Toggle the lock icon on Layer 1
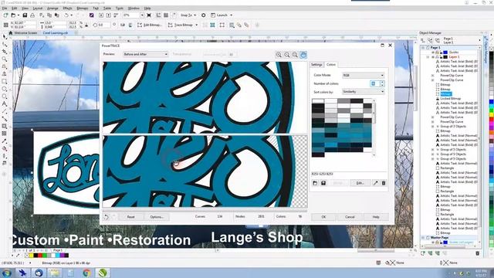The width and height of the screenshot is (494, 278). coord(441,57)
